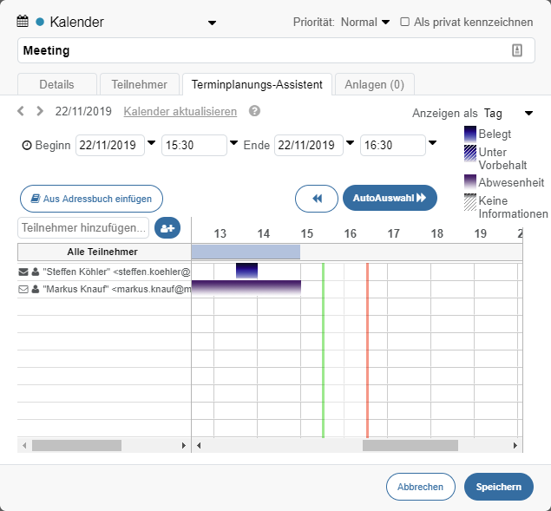Click Kalender aktualisieren link
Viewport: 551px width, 511px height.
[x=180, y=111]
